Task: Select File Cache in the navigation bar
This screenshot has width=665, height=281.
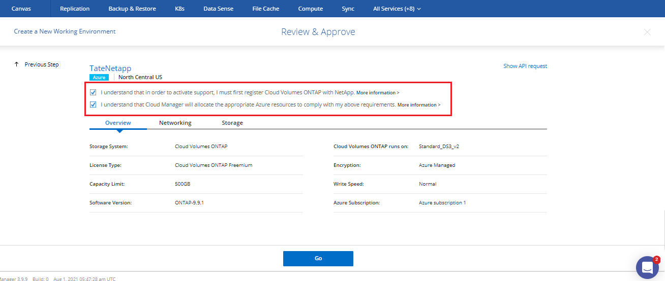Action: click(265, 9)
